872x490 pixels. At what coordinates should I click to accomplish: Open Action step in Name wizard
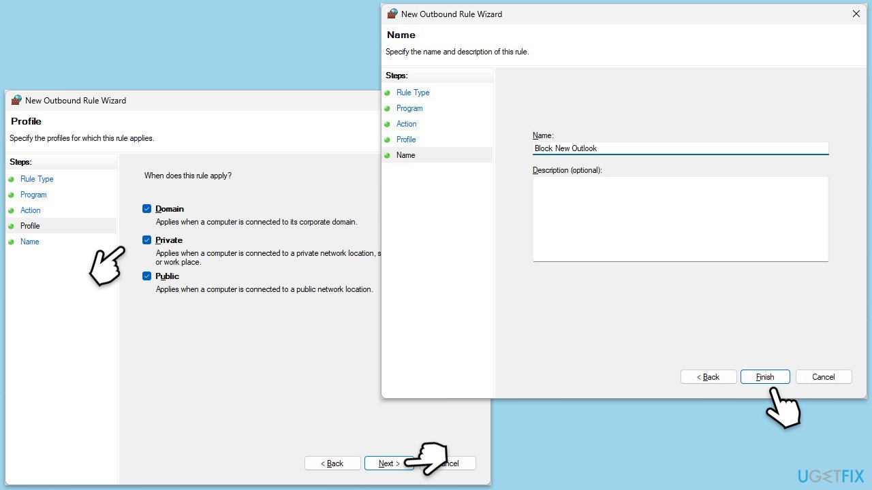click(x=407, y=124)
